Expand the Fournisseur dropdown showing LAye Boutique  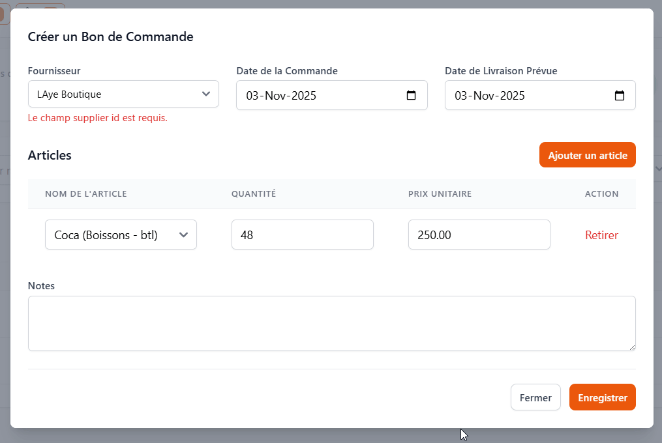coord(123,94)
